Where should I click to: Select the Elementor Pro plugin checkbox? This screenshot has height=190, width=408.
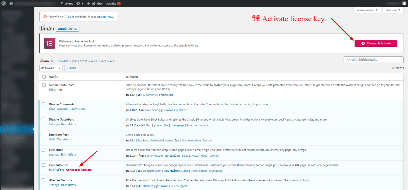pyautogui.click(x=43, y=165)
